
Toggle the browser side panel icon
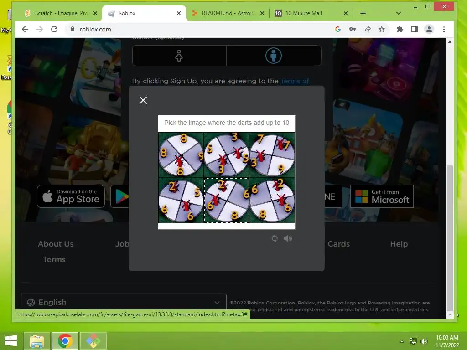pyautogui.click(x=414, y=29)
